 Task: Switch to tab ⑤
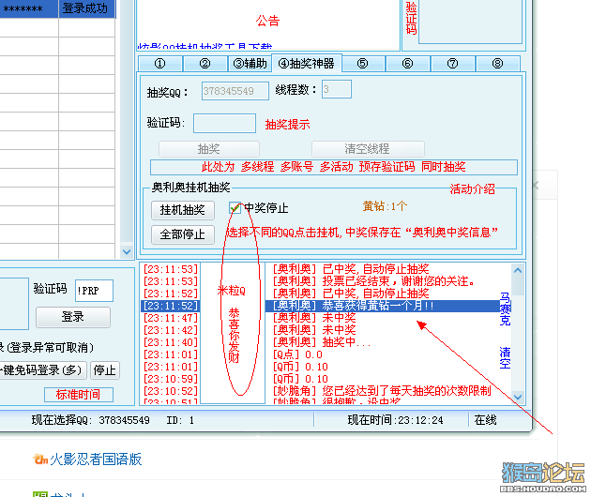pos(363,64)
